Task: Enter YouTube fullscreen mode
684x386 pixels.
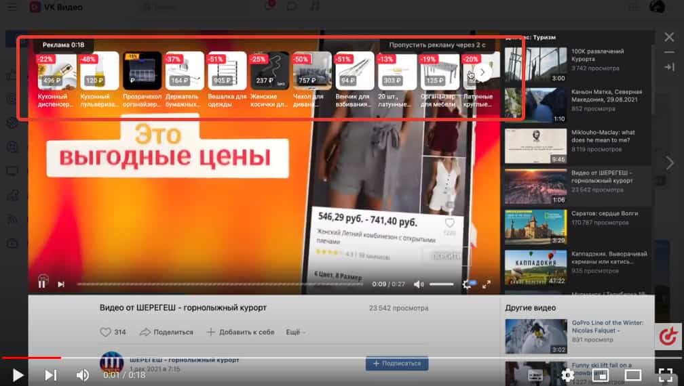Action: tap(665, 374)
